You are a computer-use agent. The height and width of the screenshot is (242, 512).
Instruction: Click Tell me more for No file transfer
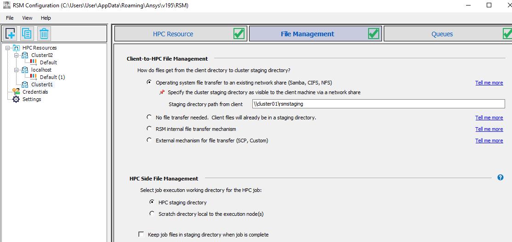click(x=489, y=118)
